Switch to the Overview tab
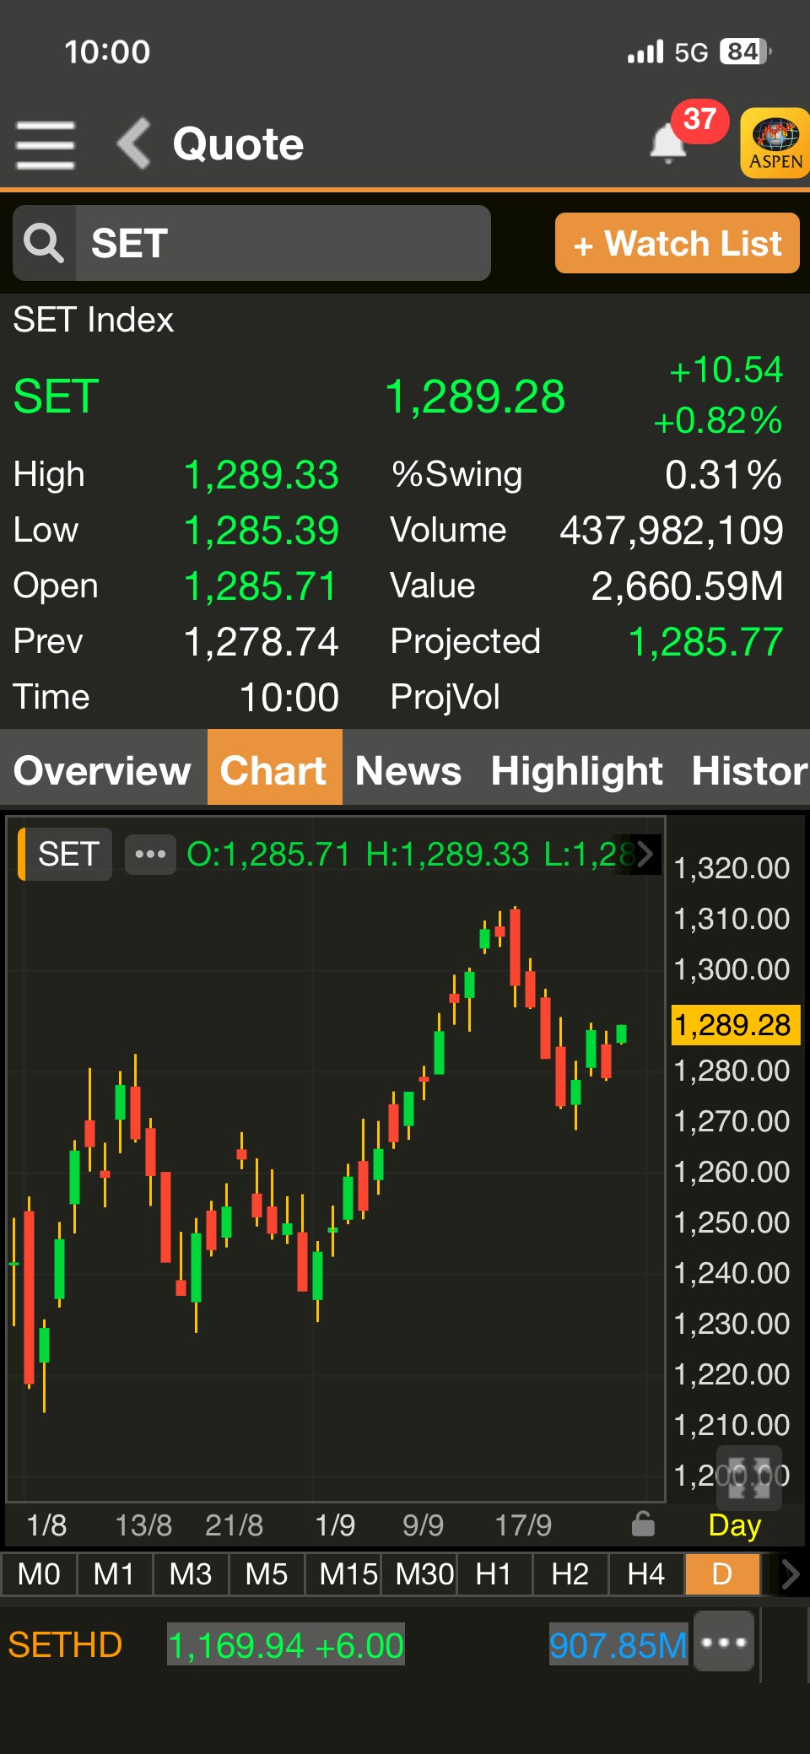 tap(102, 770)
